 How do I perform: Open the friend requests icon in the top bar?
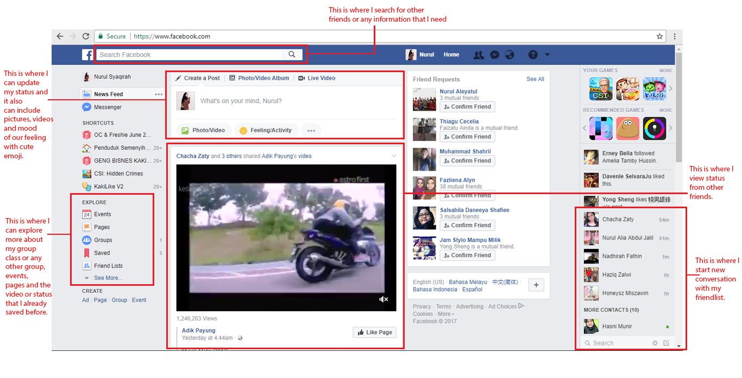479,55
